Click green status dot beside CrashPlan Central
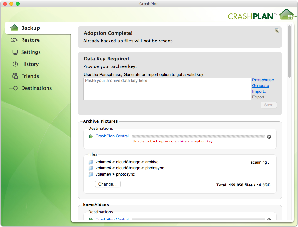 pyautogui.click(x=91, y=136)
